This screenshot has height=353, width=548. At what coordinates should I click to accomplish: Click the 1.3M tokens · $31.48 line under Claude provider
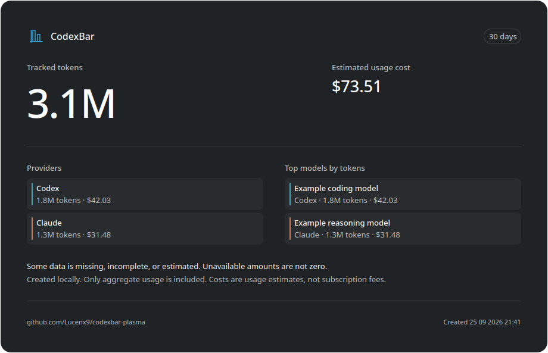tap(74, 235)
